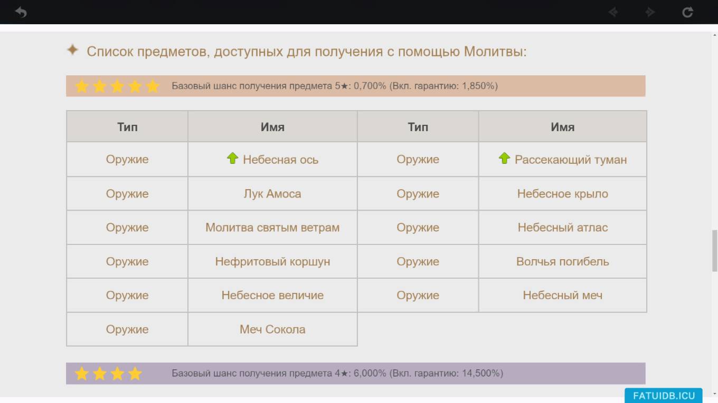Select Небесный атлас item
The width and height of the screenshot is (718, 403).
click(563, 228)
